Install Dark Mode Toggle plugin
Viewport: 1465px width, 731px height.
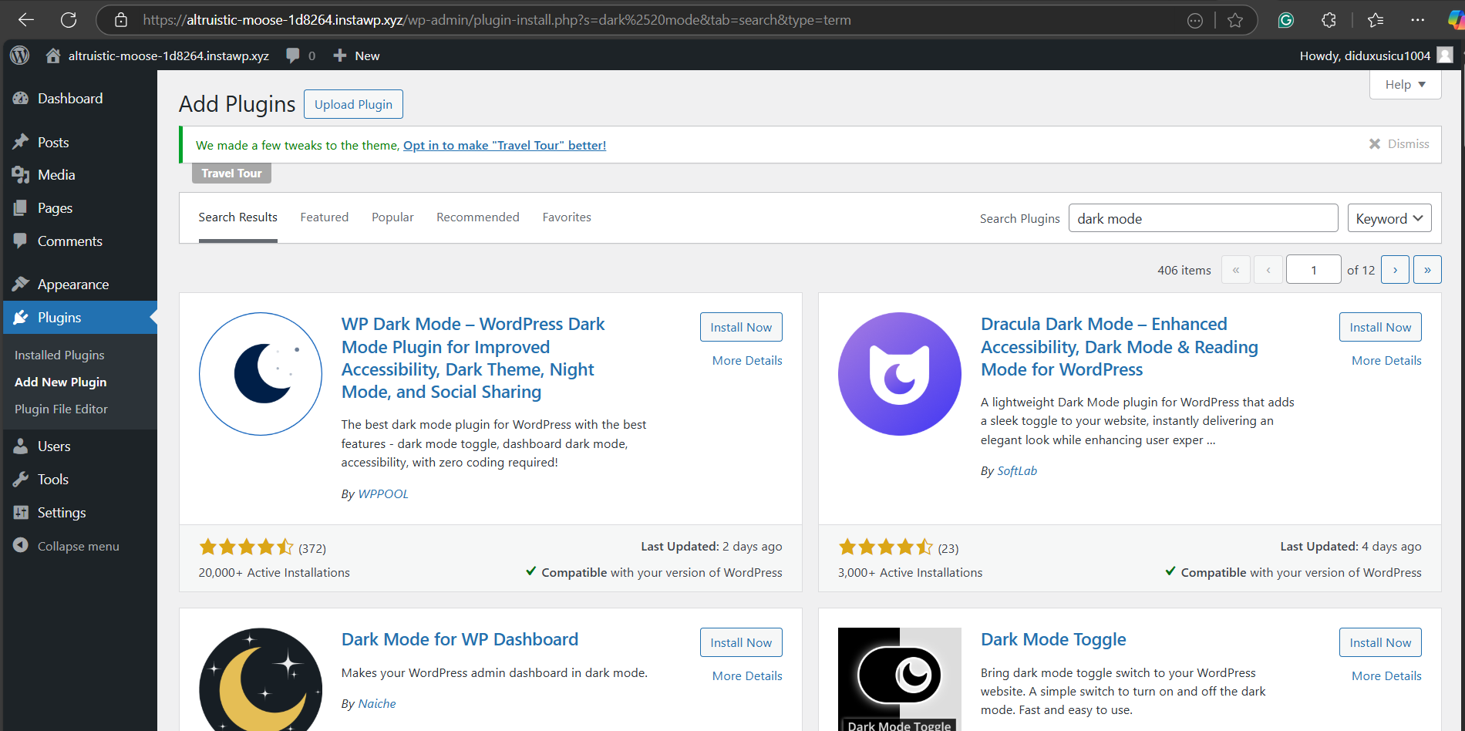1380,642
